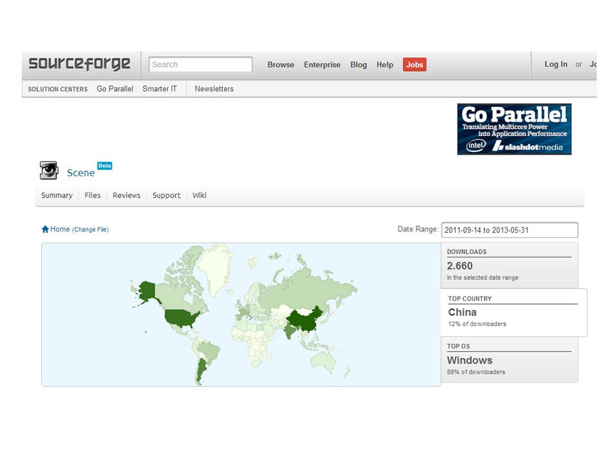Click the Log In link
This screenshot has height=462, width=616.
coord(556,64)
